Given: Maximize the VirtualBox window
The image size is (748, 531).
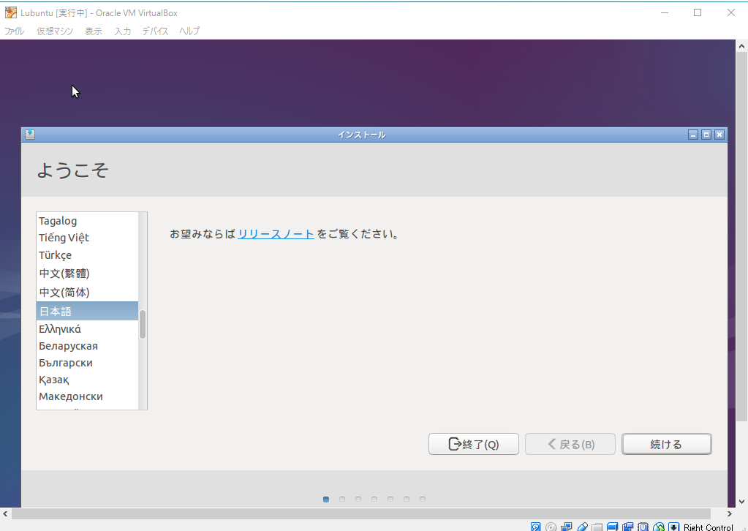Looking at the screenshot, I should coord(698,13).
